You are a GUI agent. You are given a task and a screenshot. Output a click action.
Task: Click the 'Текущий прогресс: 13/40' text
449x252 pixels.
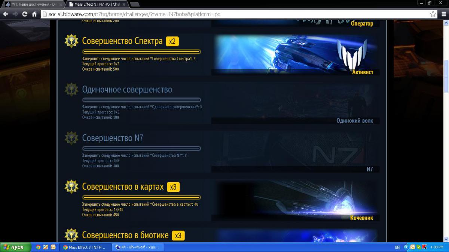coord(103,209)
